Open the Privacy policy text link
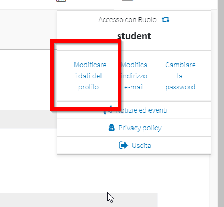This screenshot has height=207, width=224. (140, 128)
